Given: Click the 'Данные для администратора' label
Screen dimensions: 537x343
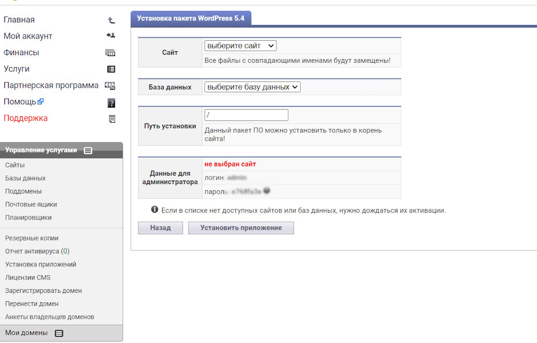Looking at the screenshot, I should point(170,178).
